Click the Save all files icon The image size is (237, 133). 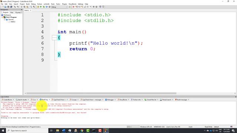11,7
